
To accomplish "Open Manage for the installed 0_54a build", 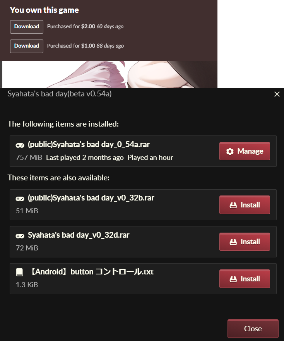I will pyautogui.click(x=245, y=151).
